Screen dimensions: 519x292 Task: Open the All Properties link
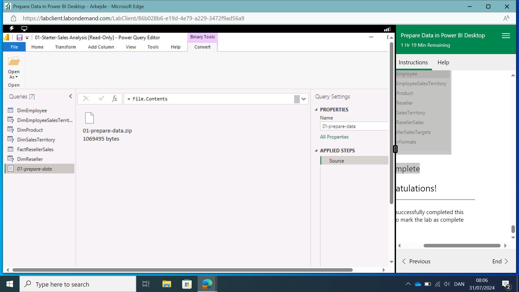pyautogui.click(x=334, y=137)
